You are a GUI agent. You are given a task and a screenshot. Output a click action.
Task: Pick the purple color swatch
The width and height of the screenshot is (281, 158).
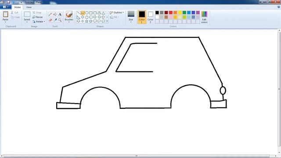click(198, 13)
